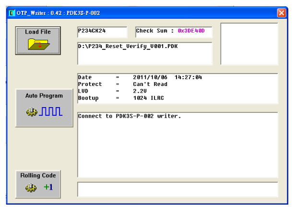Click the D:\P234_Reset_Verify_V001.PDK file path box

(x=144, y=53)
